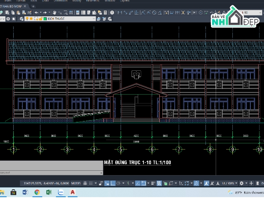Open the Parametric menu
The height and width of the screenshot is (198, 264).
coord(93,1)
